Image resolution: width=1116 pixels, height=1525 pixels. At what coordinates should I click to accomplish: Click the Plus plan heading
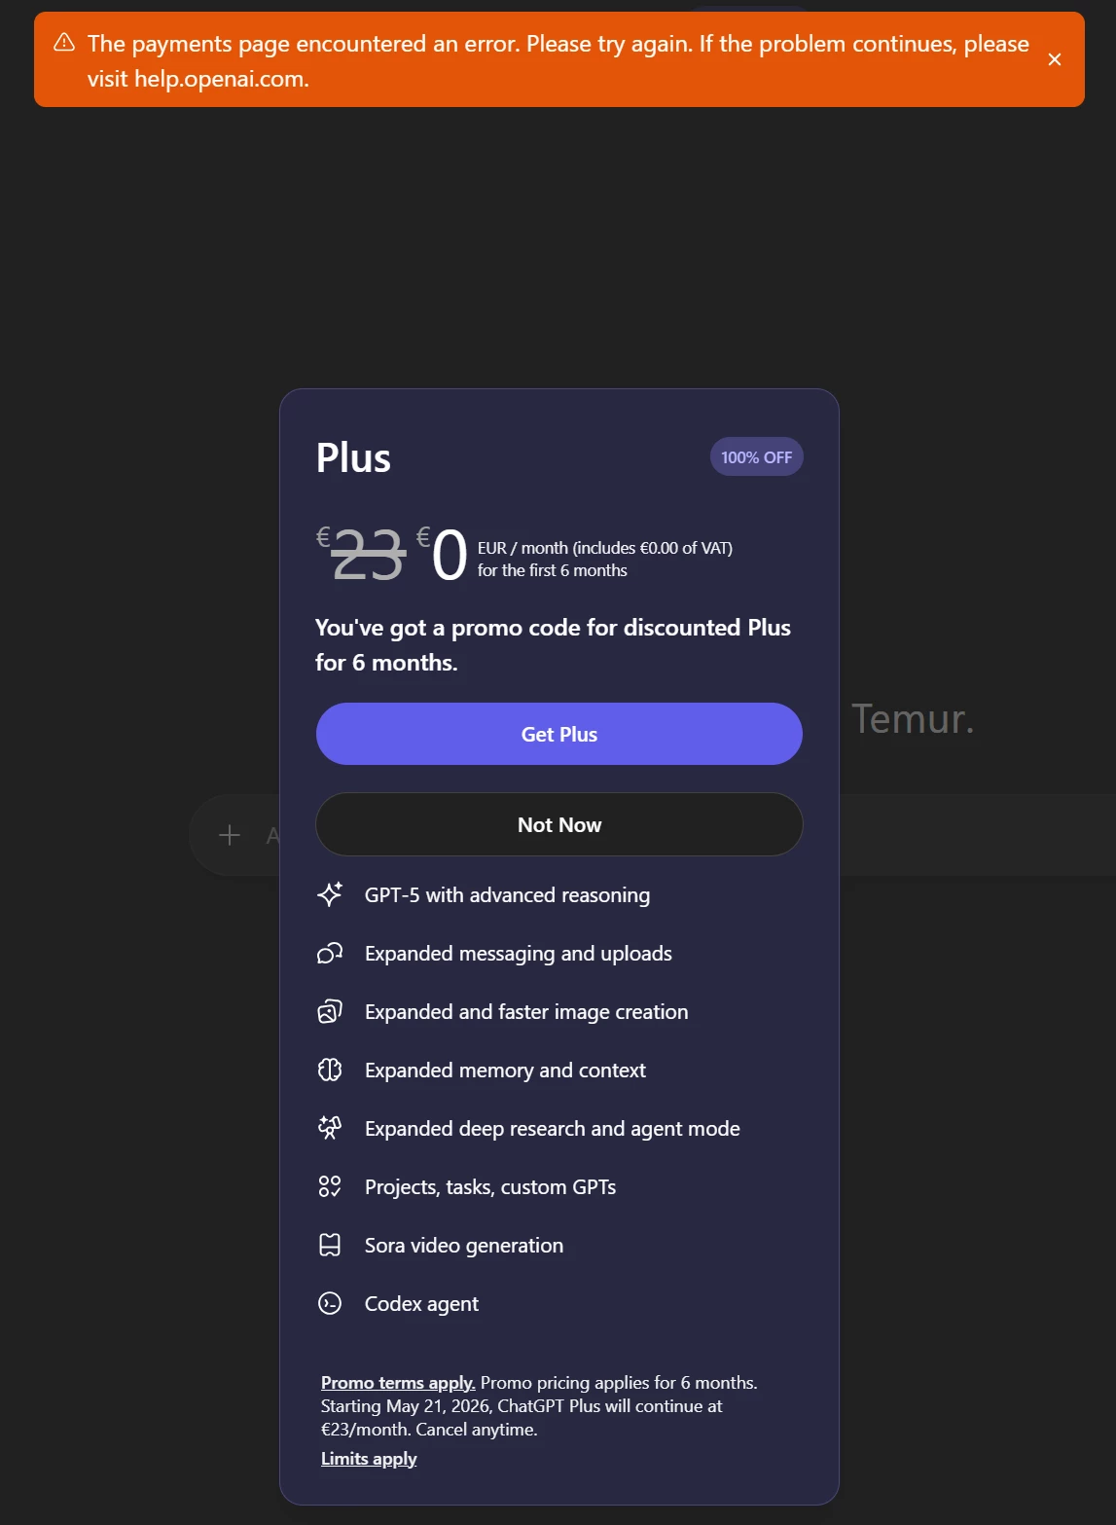pyautogui.click(x=353, y=458)
